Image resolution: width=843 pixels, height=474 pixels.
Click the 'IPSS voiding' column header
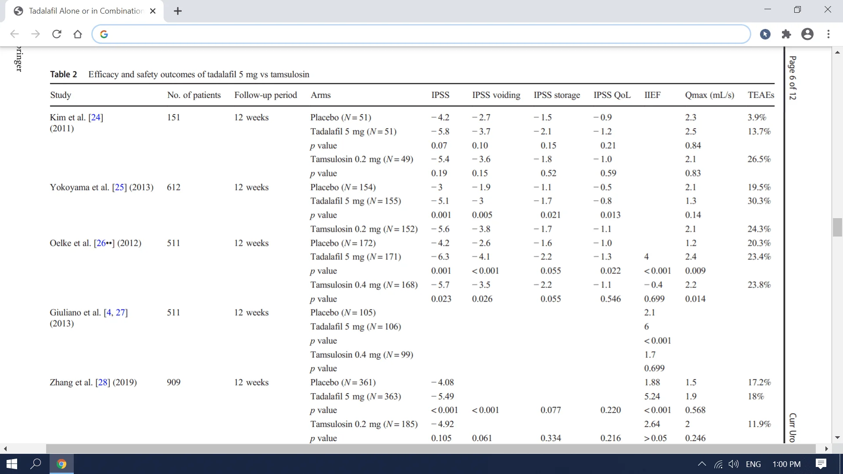496,95
